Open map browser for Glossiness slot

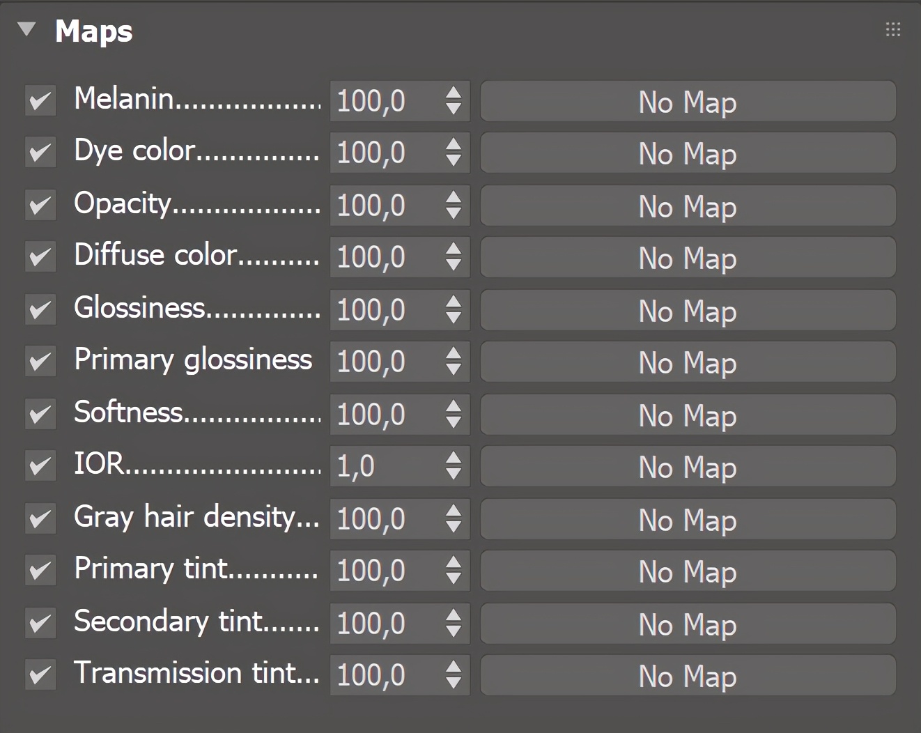tap(687, 310)
